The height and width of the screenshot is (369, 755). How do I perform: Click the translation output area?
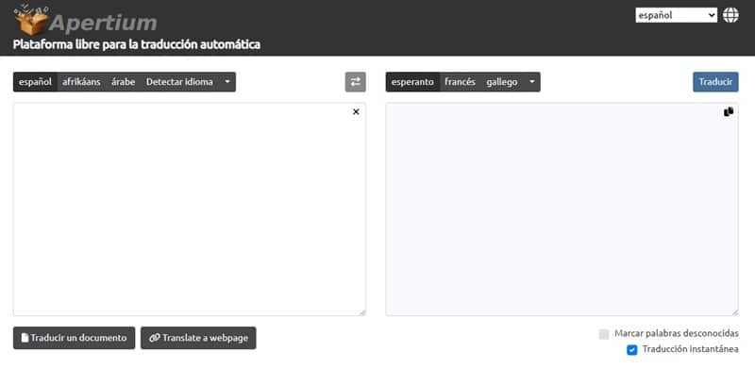click(x=562, y=210)
